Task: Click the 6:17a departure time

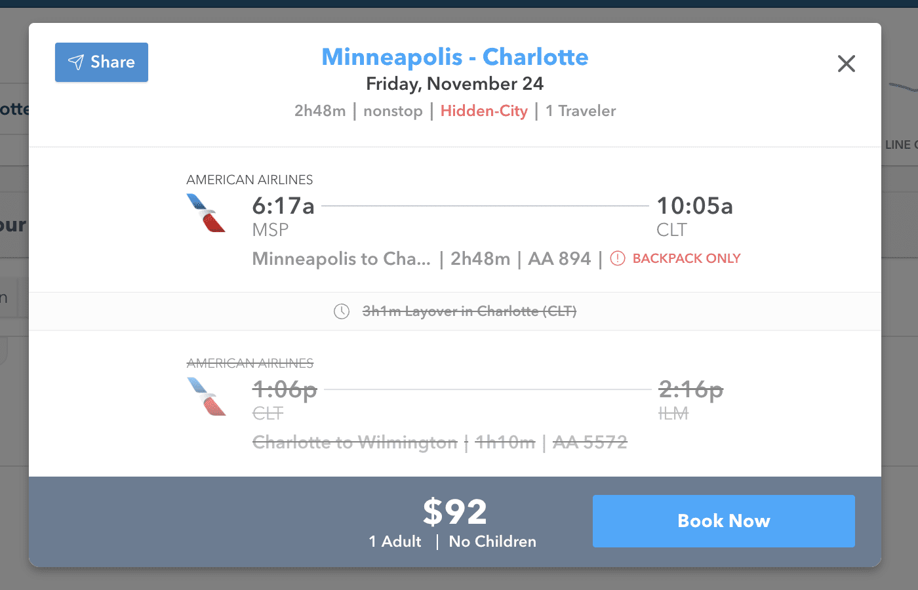Action: tap(283, 206)
